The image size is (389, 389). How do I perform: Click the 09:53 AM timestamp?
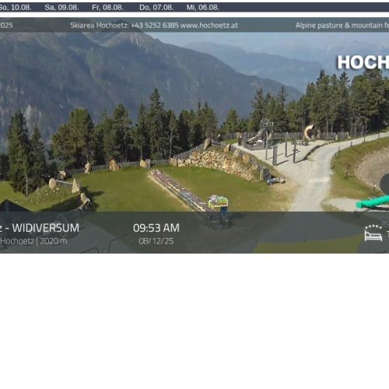[x=156, y=228]
